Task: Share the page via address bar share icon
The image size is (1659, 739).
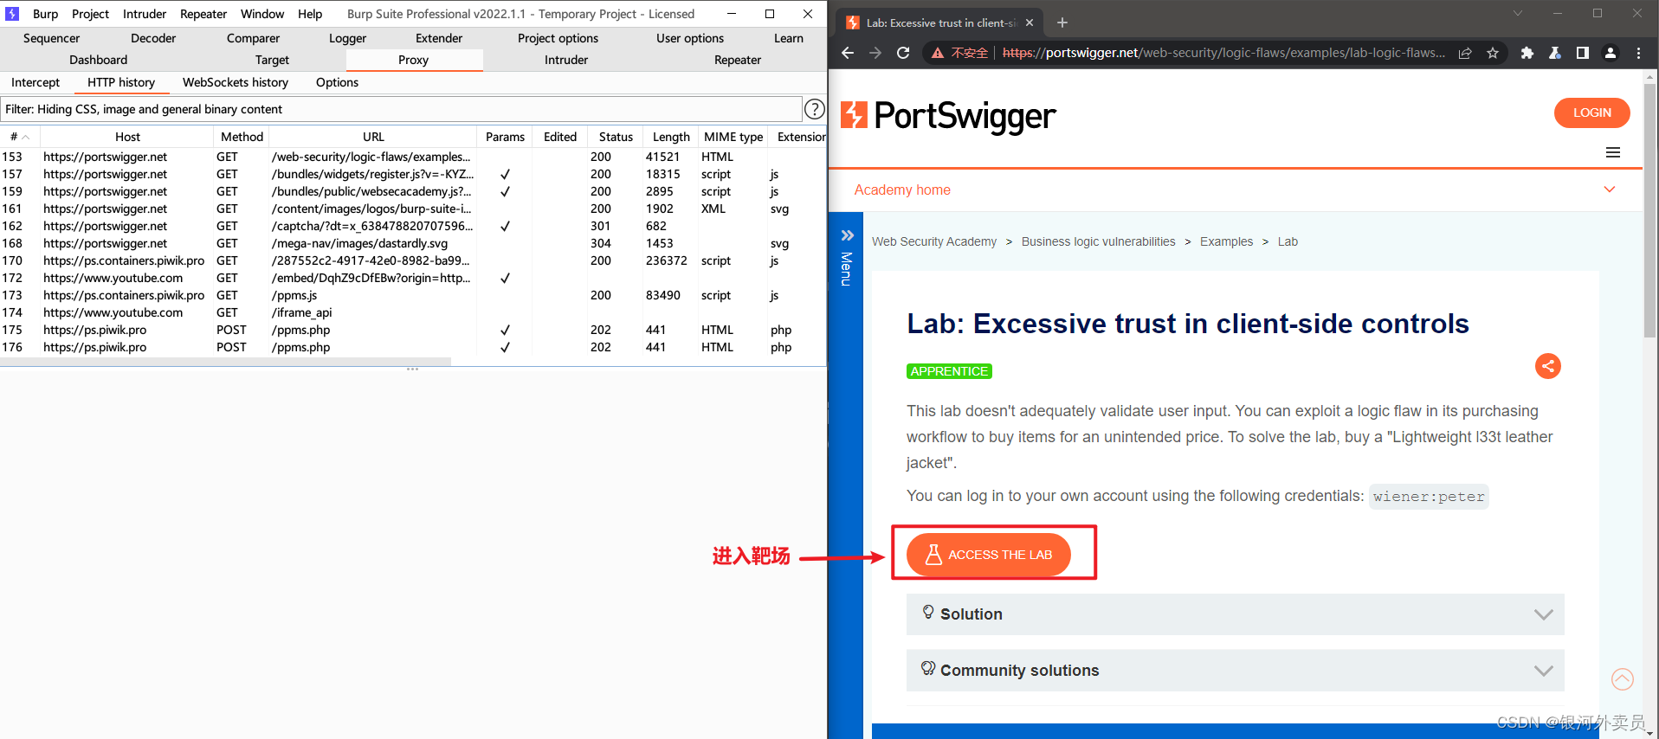Action: [x=1465, y=53]
